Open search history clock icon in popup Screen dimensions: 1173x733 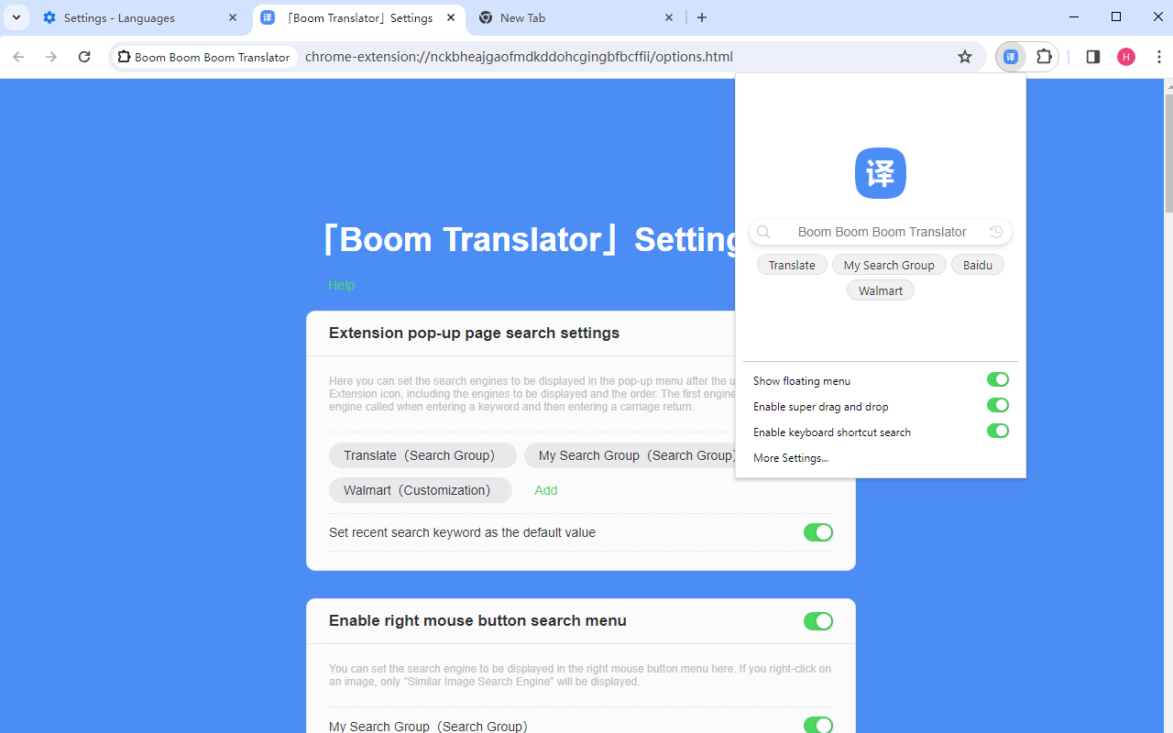tap(996, 232)
